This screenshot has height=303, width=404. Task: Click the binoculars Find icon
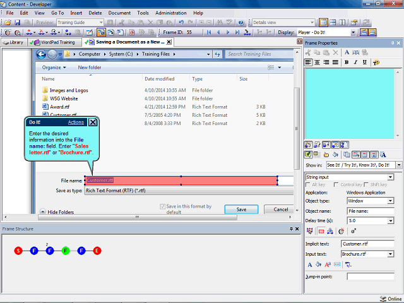219,23
